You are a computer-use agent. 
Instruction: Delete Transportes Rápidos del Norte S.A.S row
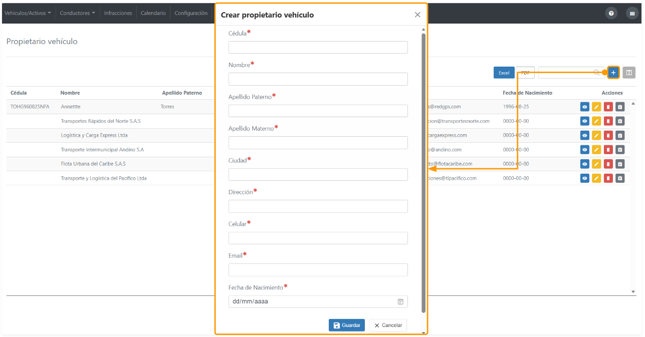[x=608, y=121]
